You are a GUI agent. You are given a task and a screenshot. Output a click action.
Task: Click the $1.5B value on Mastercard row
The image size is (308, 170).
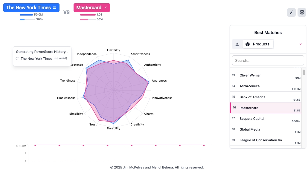tap(297, 111)
